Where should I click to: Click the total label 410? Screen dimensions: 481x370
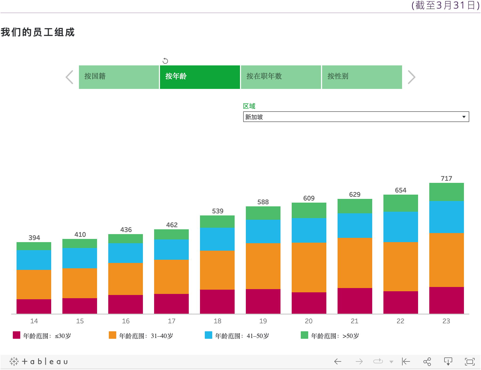(80, 234)
